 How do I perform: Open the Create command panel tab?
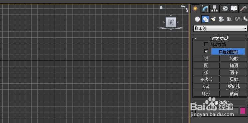click(195, 8)
